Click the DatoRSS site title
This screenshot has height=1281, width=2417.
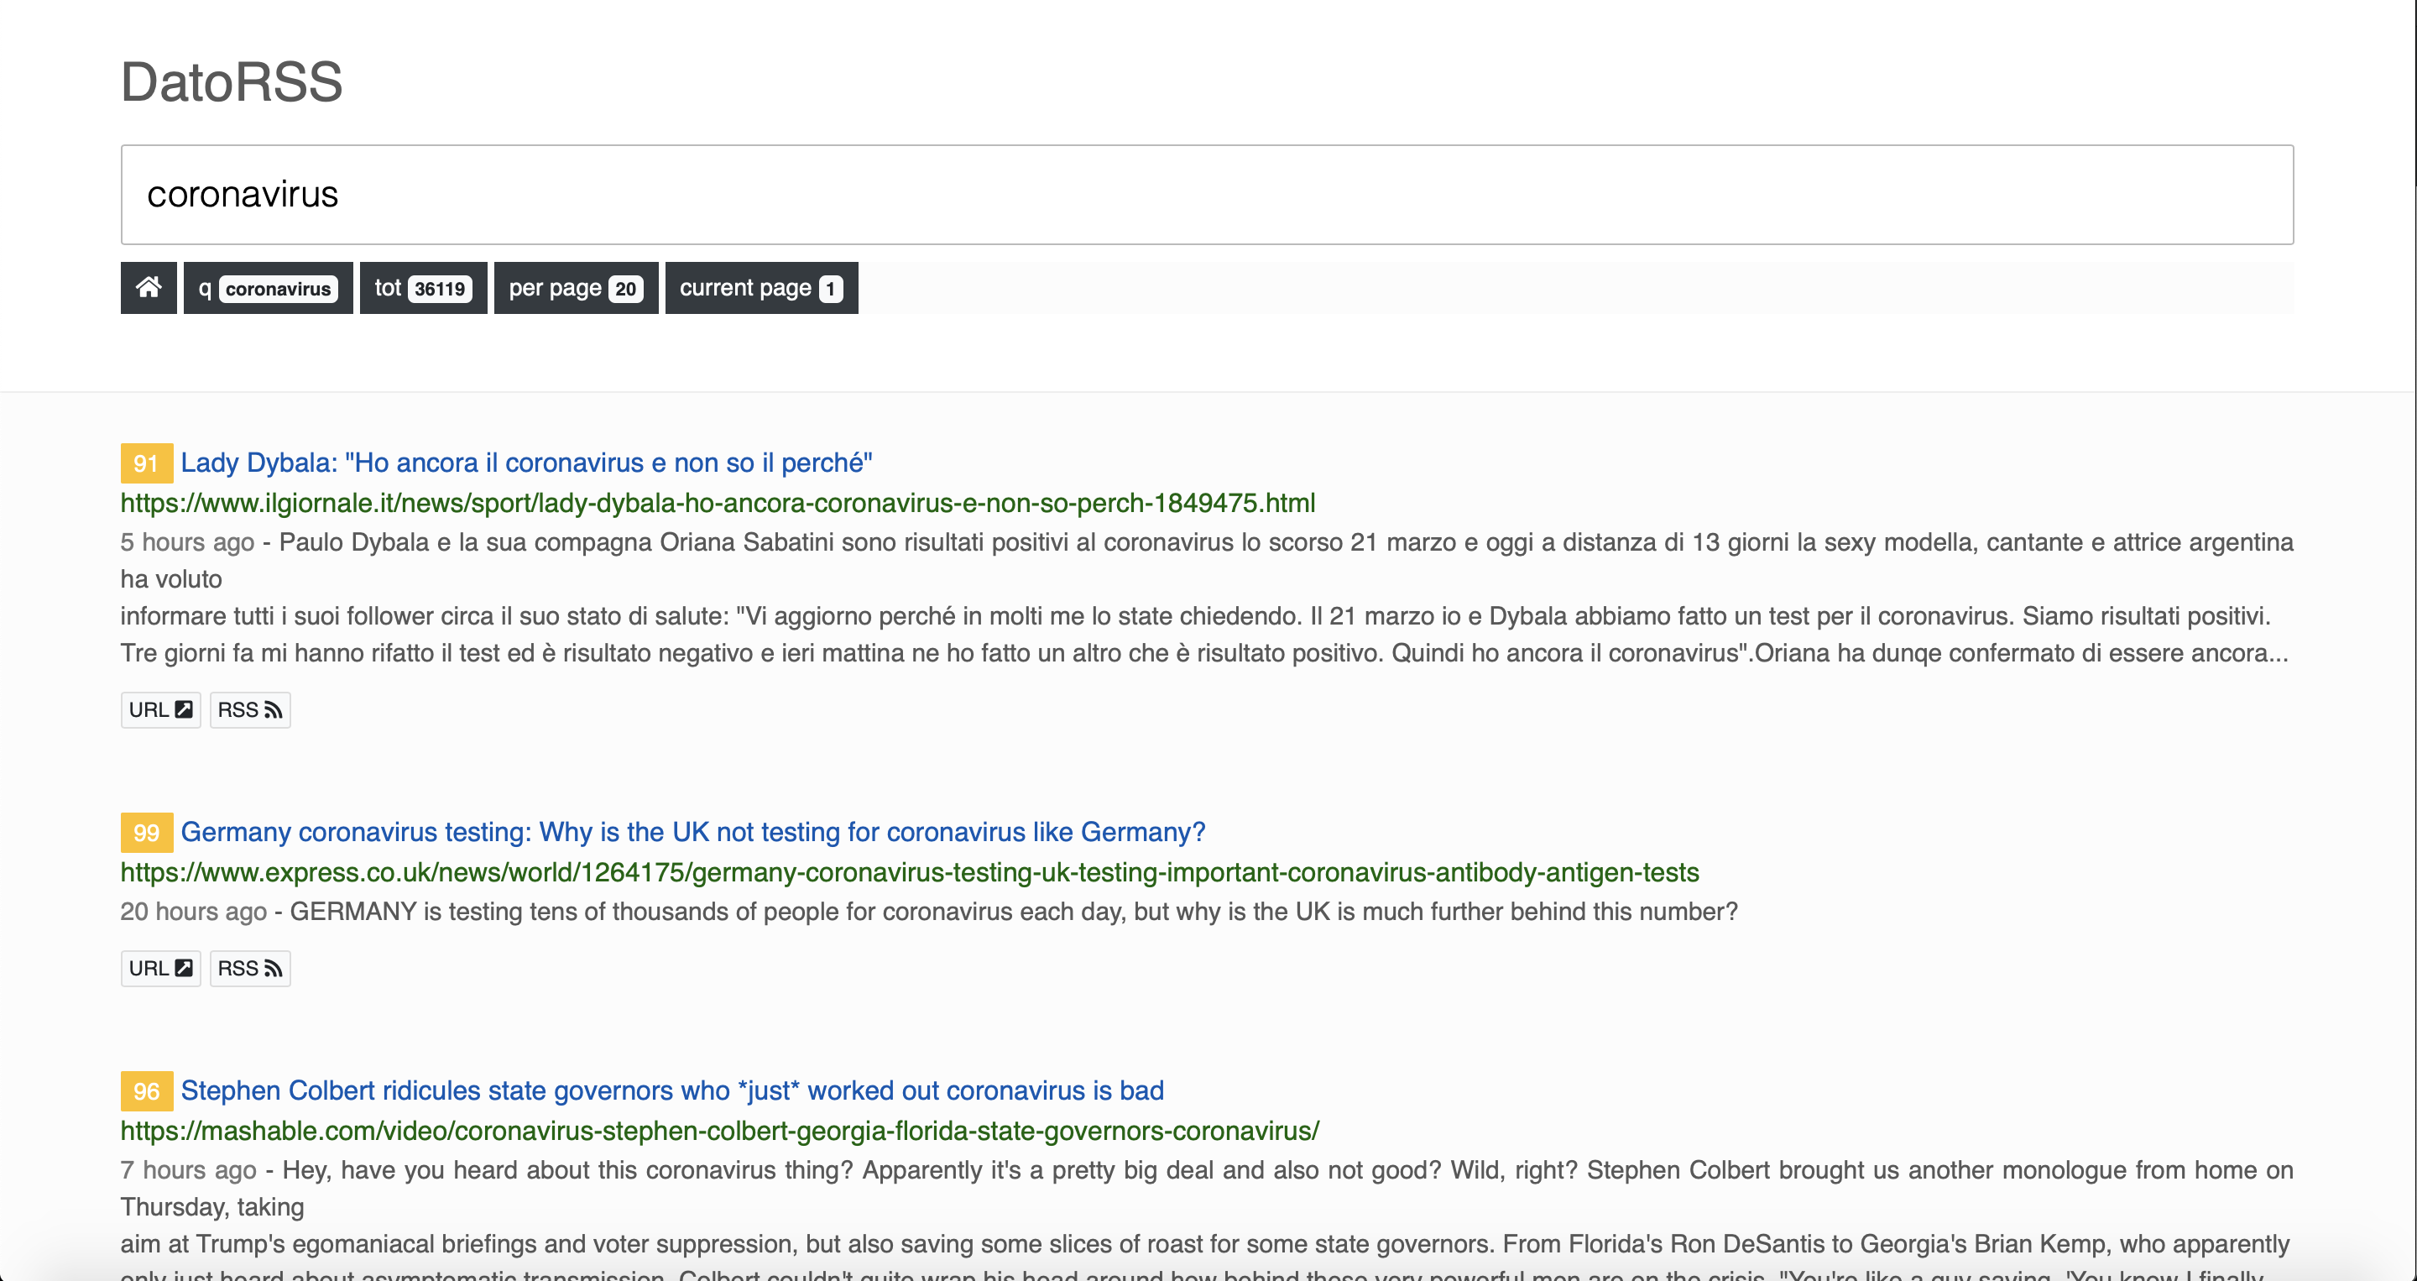click(232, 81)
